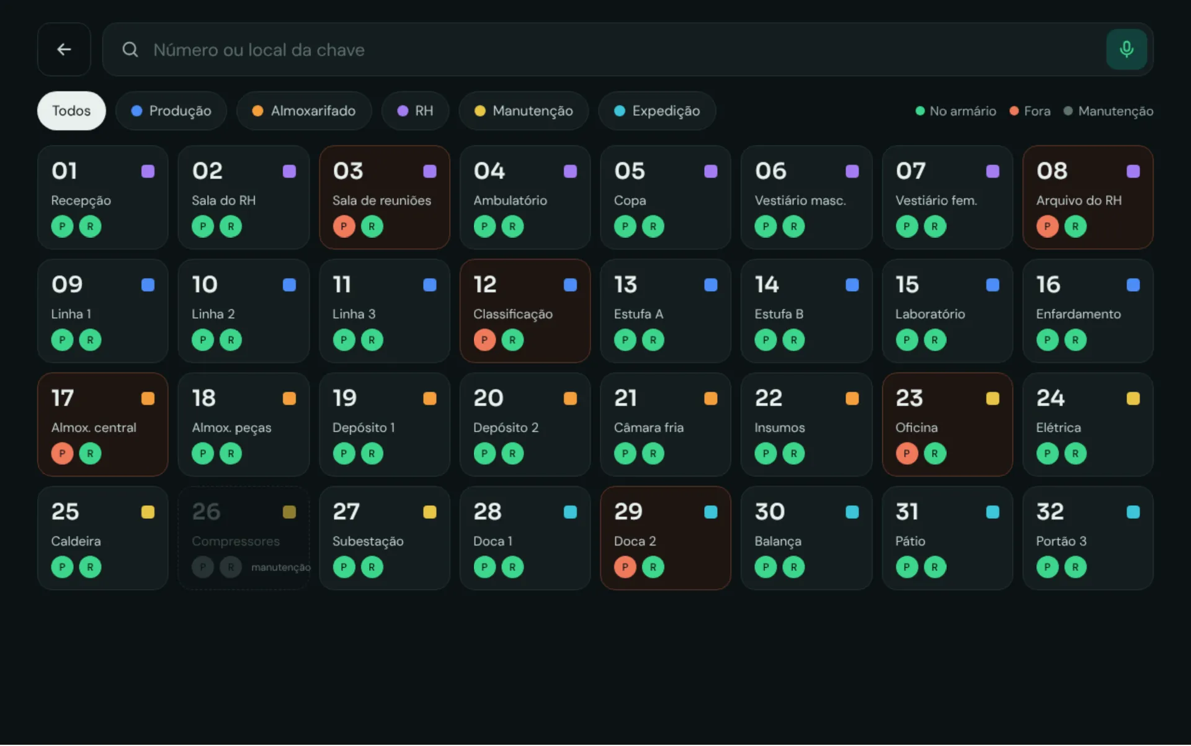
Task: Click the orange sector square on key 19 Depósito 1
Action: (x=429, y=398)
